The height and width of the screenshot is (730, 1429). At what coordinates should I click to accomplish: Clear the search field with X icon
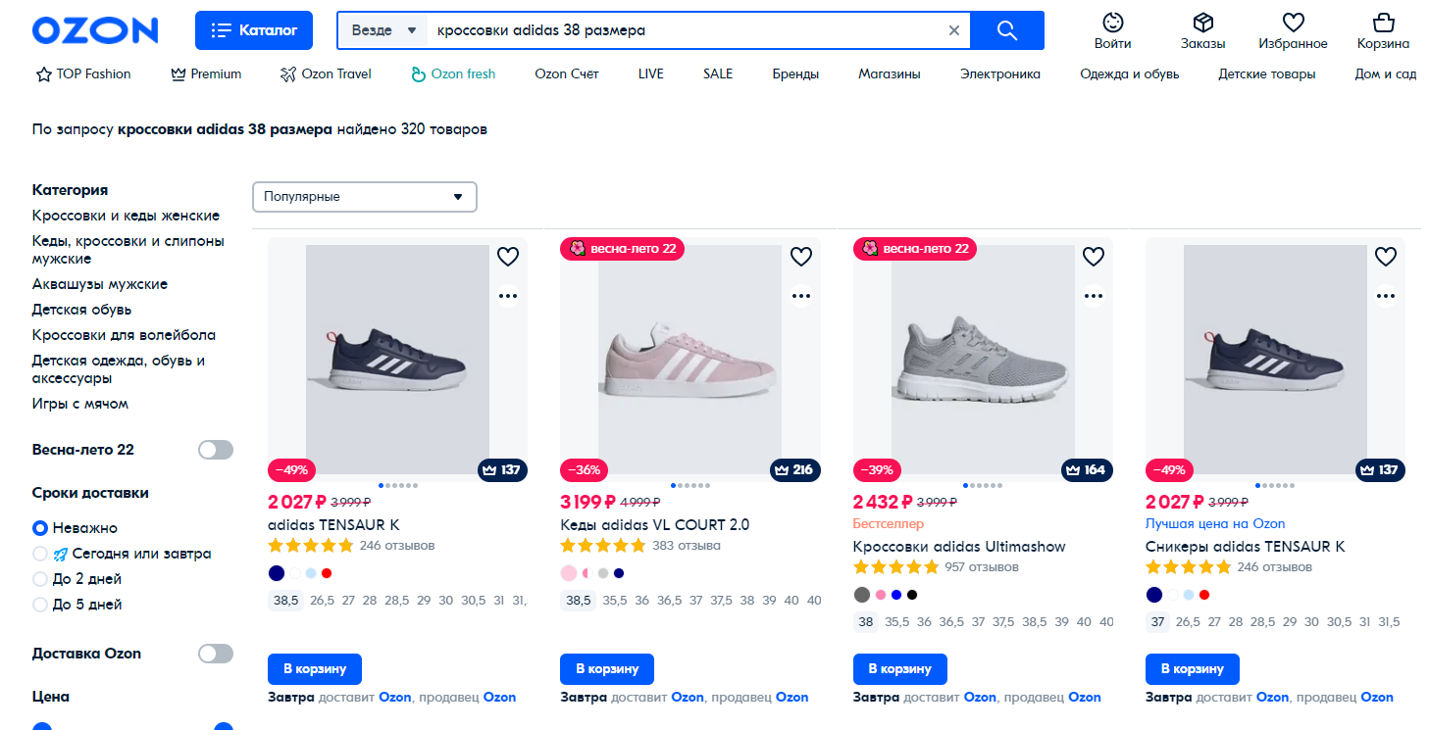954,30
